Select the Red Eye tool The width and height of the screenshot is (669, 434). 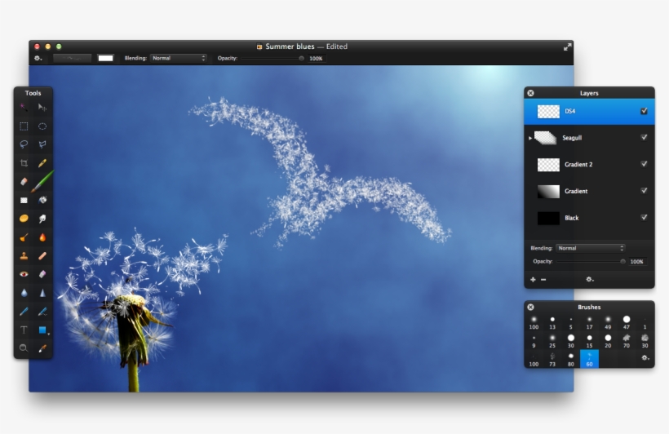click(24, 274)
